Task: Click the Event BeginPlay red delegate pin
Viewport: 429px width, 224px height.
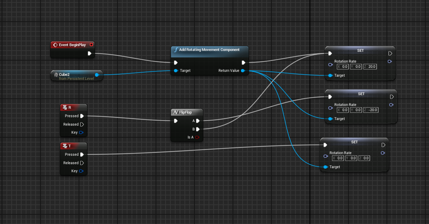Action: click(x=91, y=45)
